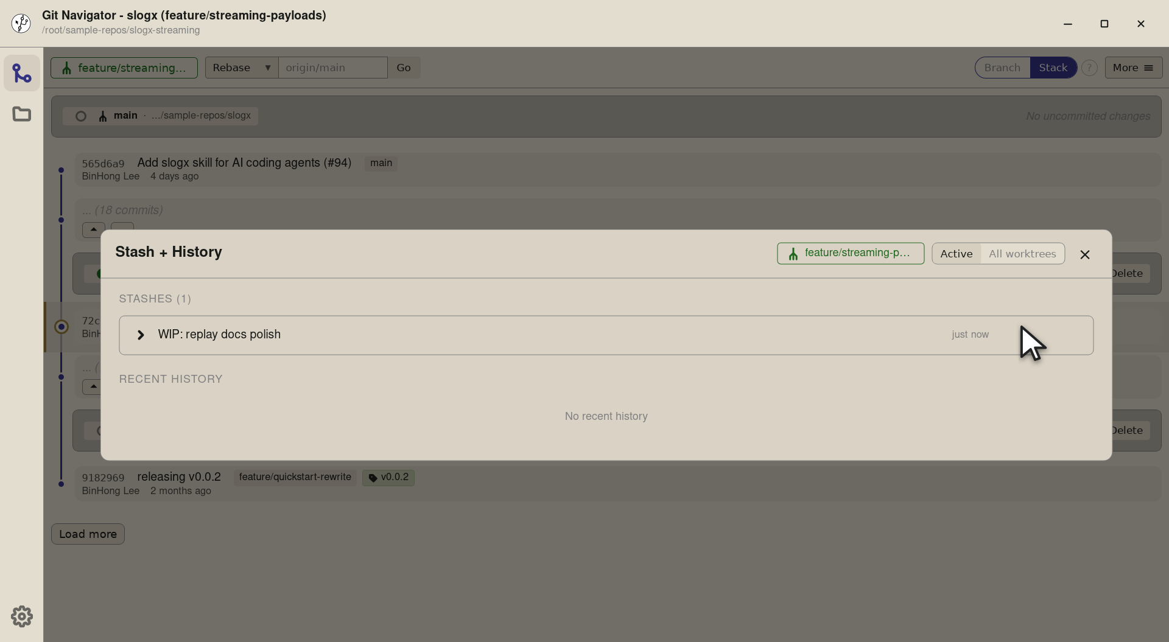Click the feature/quickstart-rewrite branch label

coord(295,477)
